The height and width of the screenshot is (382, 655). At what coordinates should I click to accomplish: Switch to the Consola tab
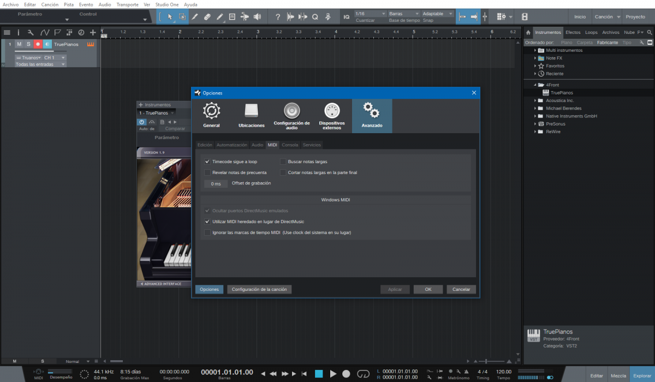coord(290,145)
